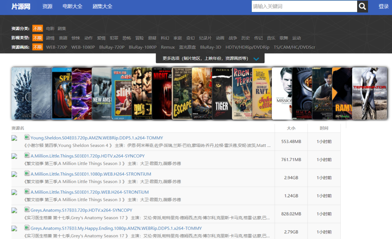Open Greys.Anatomy.S17E03.My.Happy.Ending.1080p link

[116, 228]
